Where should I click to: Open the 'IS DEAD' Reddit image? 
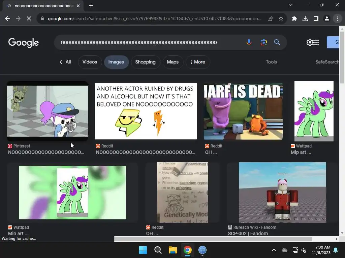click(x=243, y=111)
